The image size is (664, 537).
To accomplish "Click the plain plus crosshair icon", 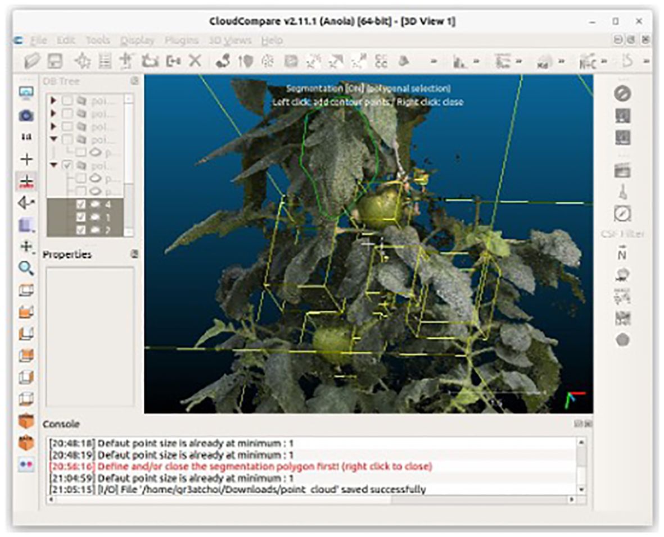I will coord(26,159).
